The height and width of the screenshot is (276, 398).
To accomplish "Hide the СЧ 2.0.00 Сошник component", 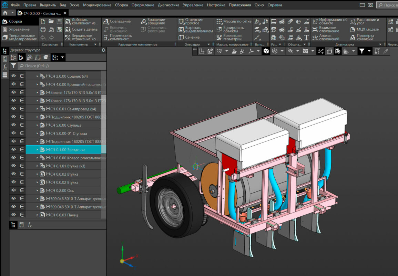I will click(x=13, y=76).
